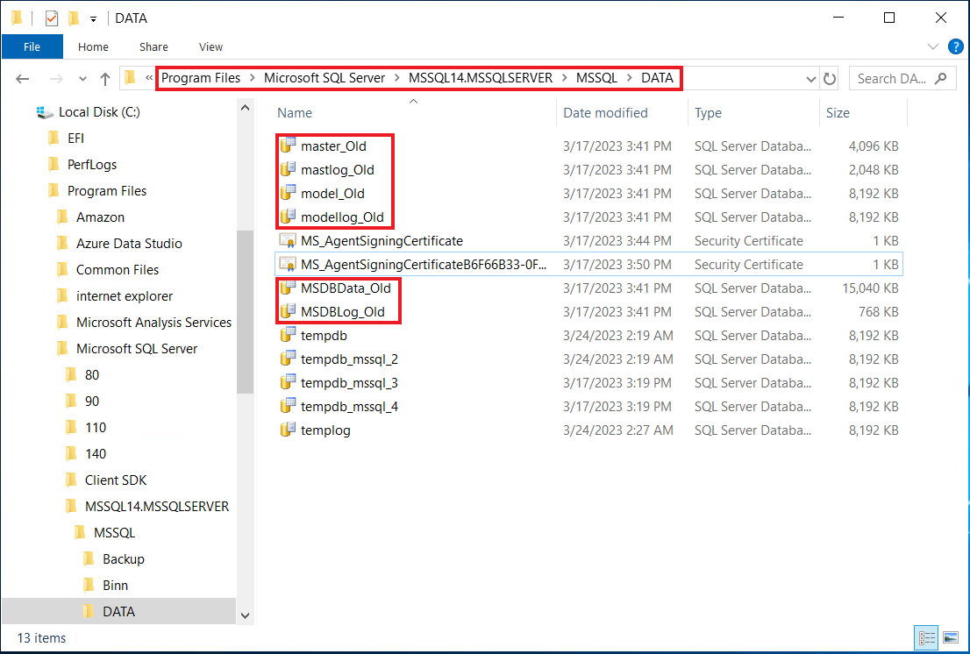Select the templog database file icon
The width and height of the screenshot is (970, 654).
pos(287,430)
